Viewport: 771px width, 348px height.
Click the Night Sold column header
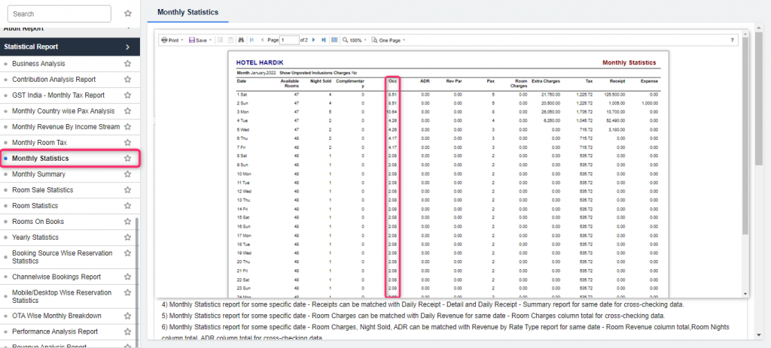click(320, 80)
